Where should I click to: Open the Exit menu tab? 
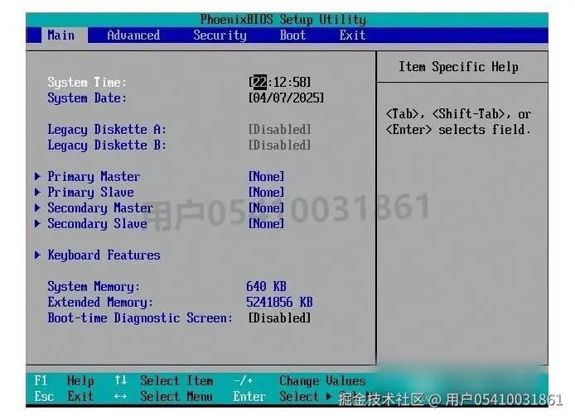(352, 36)
